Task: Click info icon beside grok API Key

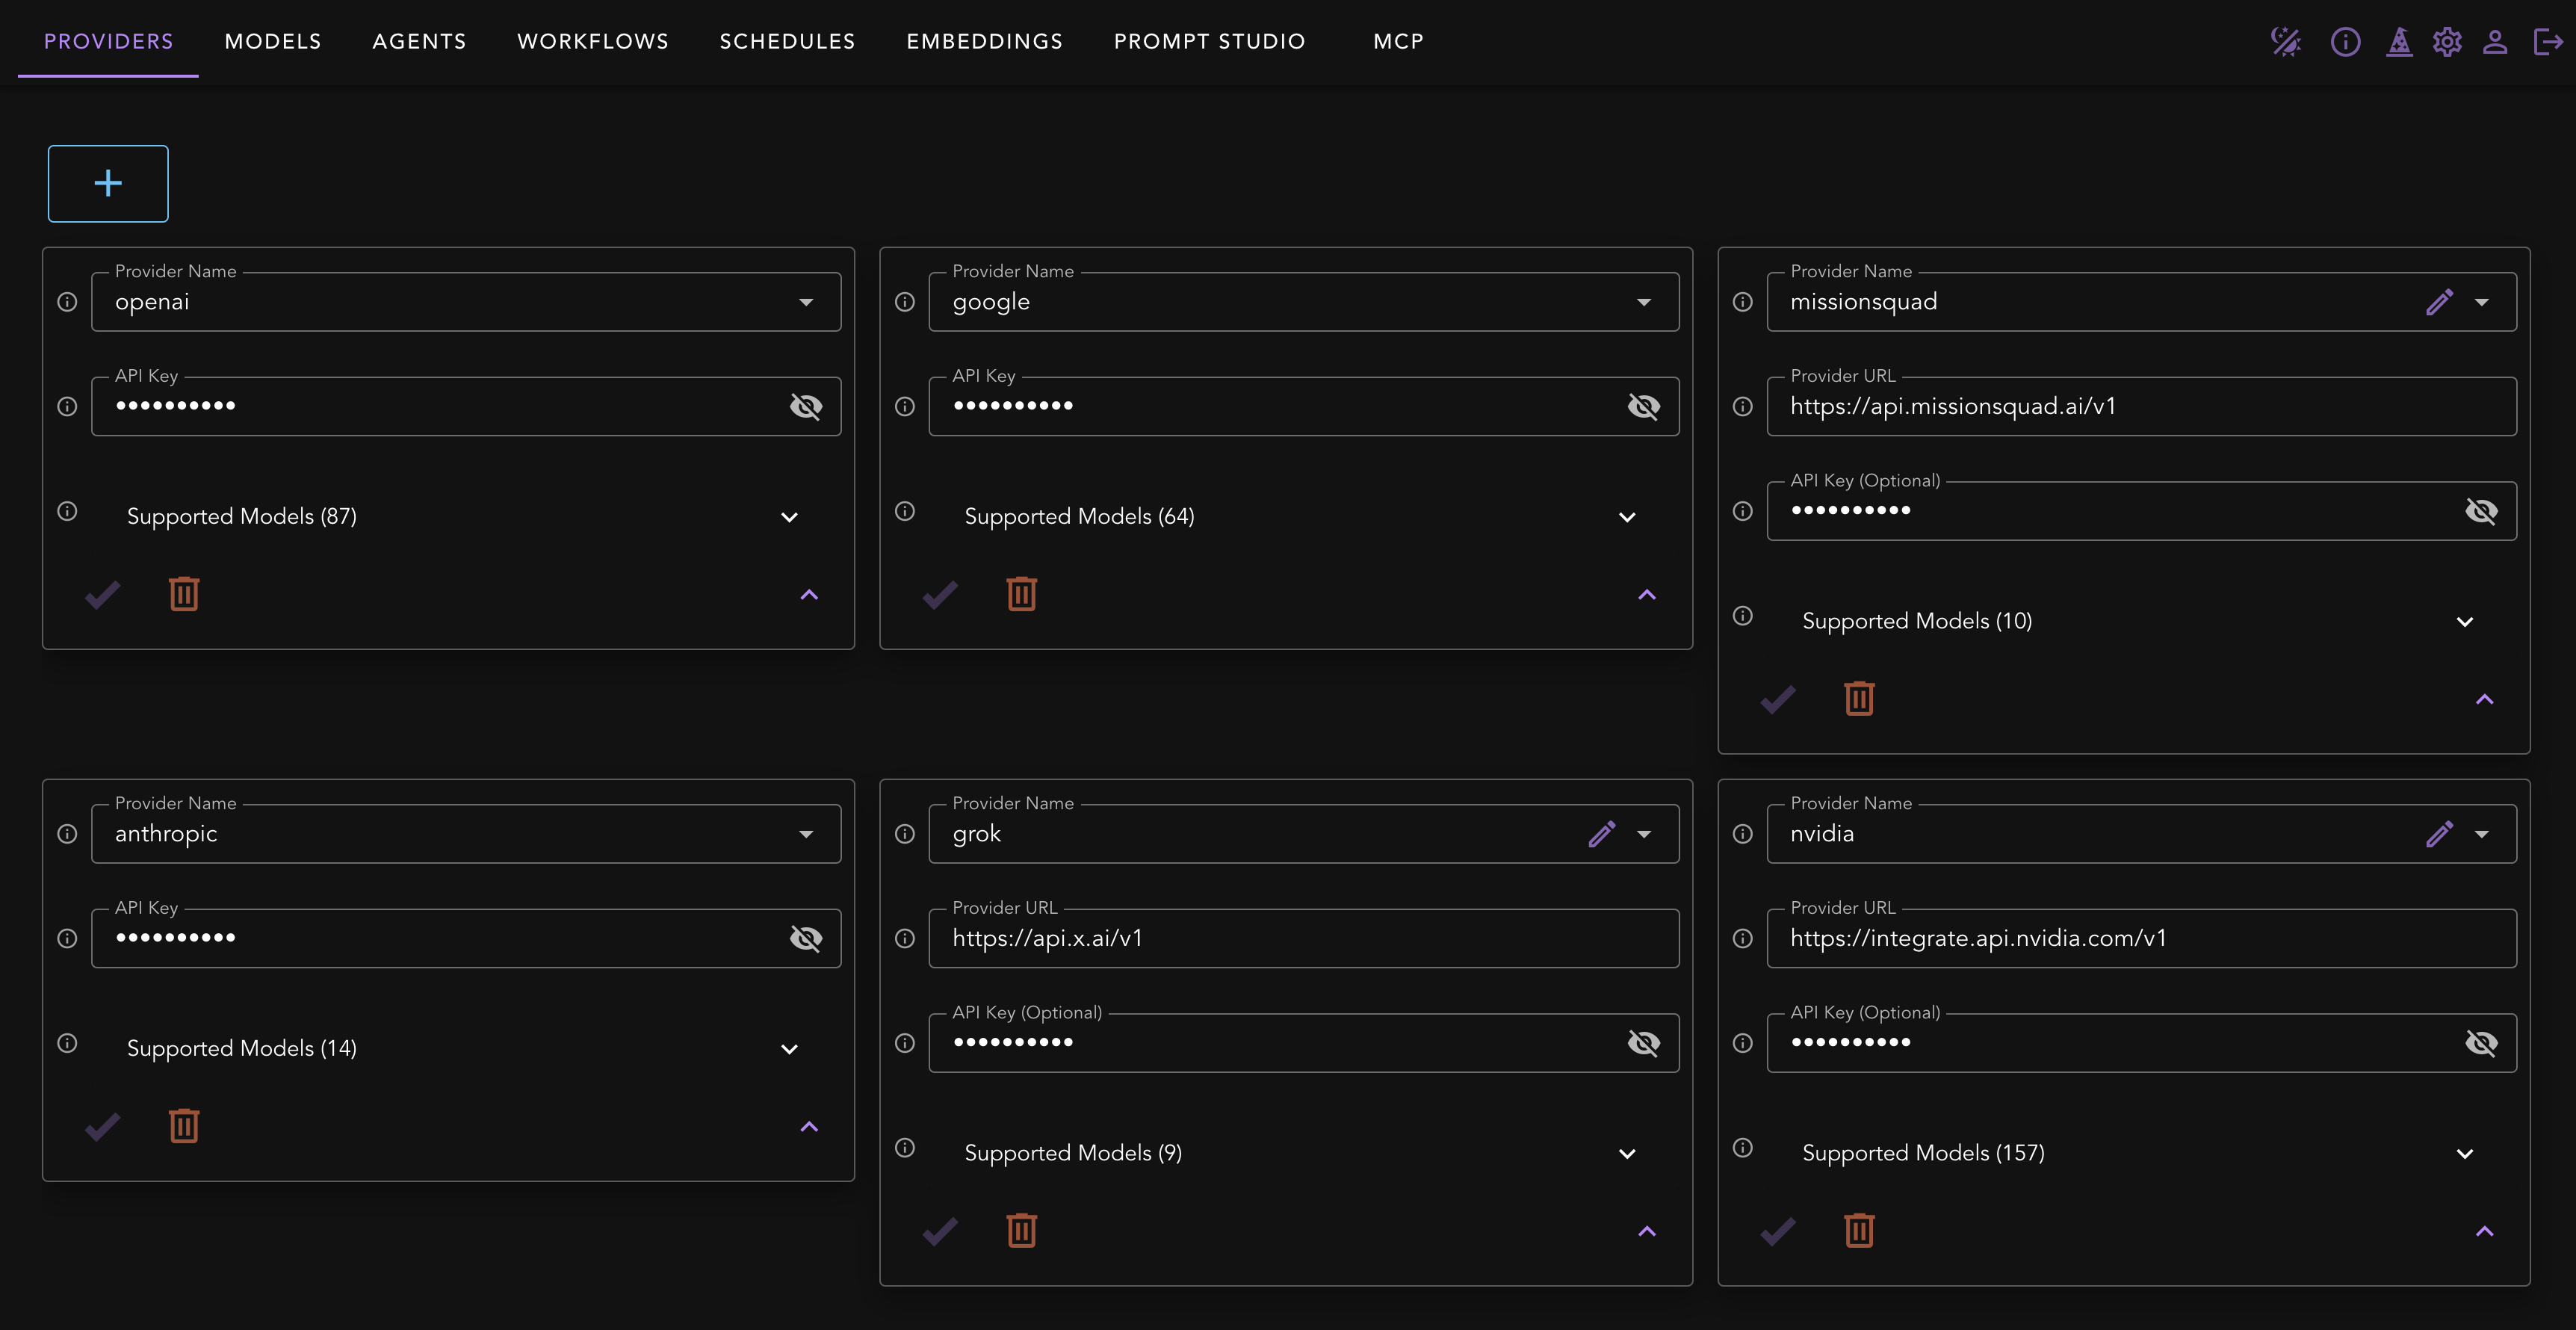Action: coord(905,1043)
